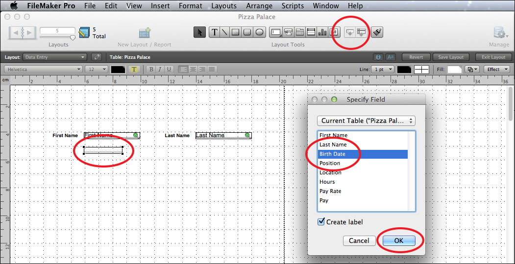Click Cancel in Specify Field dialog
515x264 pixels.
[x=359, y=240]
